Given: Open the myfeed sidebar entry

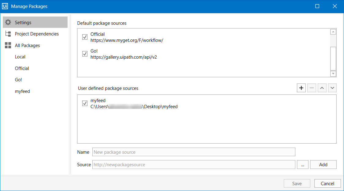Looking at the screenshot, I should (x=22, y=91).
